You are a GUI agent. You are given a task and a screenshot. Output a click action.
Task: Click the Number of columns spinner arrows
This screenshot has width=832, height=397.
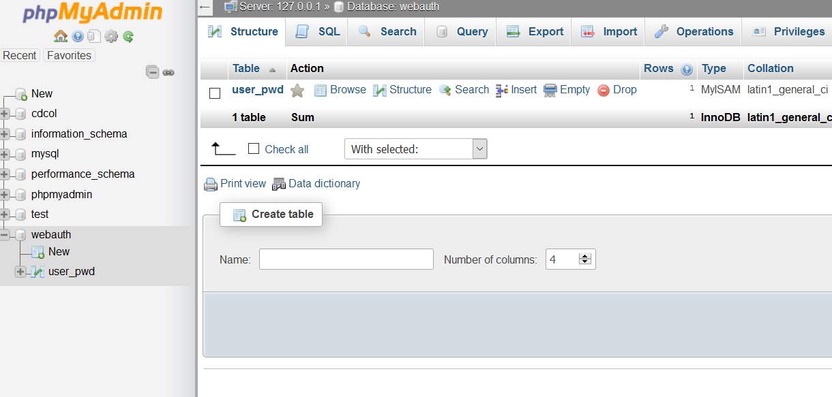coord(584,259)
